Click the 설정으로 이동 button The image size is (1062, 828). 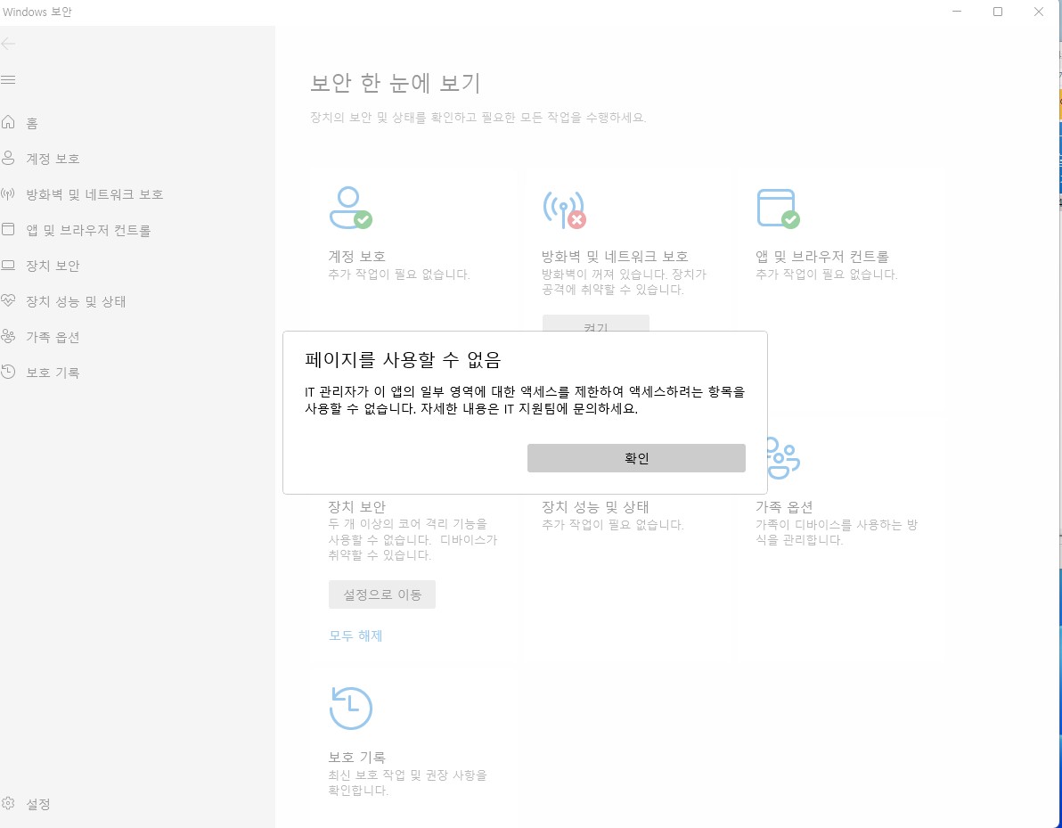click(x=382, y=594)
